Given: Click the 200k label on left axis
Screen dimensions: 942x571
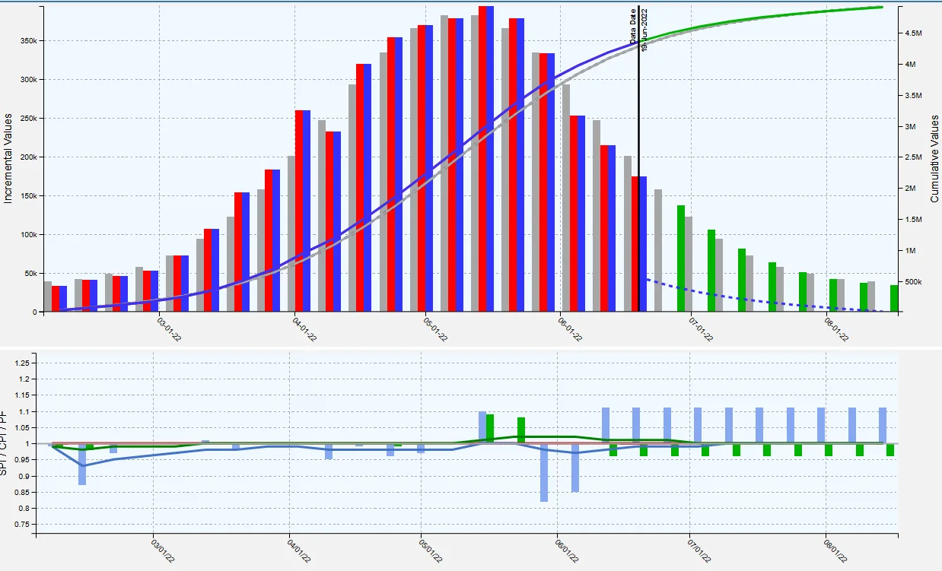Looking at the screenshot, I should [27, 157].
